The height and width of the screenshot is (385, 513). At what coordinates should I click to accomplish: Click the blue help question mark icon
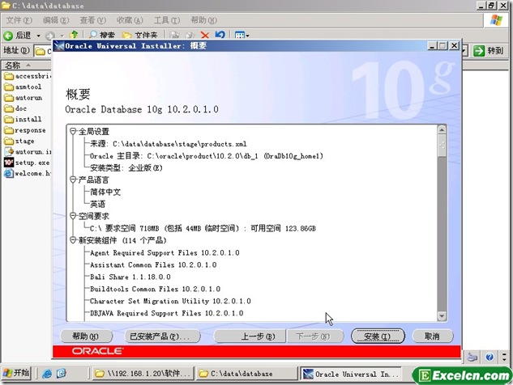(x=489, y=357)
